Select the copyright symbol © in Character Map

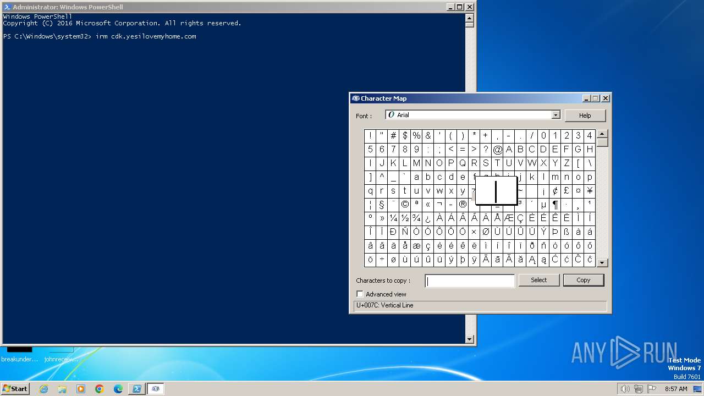[x=405, y=205]
